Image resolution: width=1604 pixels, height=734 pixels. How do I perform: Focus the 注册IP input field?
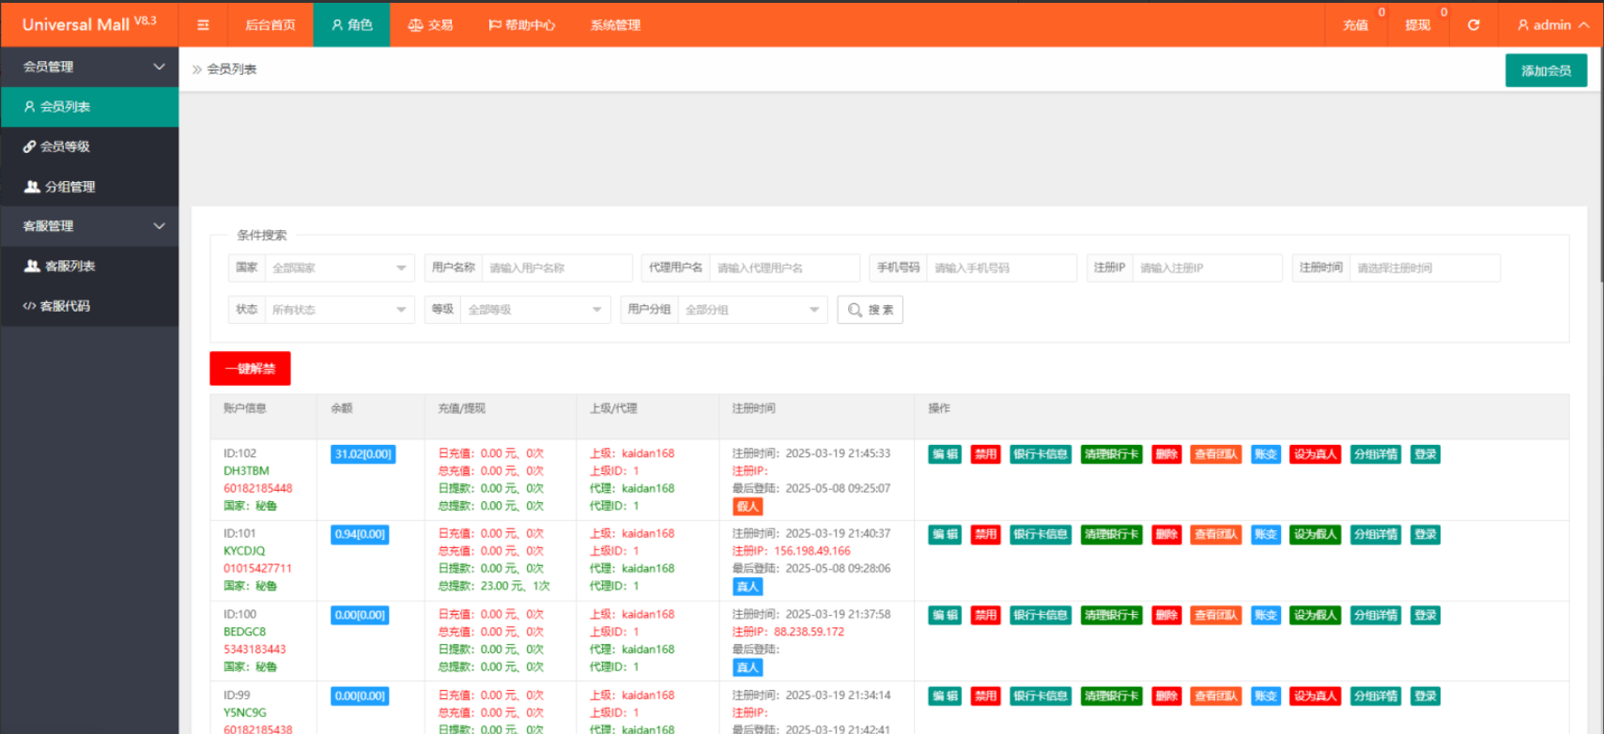coord(1208,268)
